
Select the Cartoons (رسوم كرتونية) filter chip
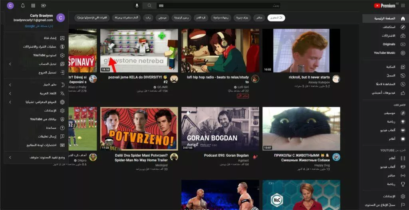tap(182, 18)
